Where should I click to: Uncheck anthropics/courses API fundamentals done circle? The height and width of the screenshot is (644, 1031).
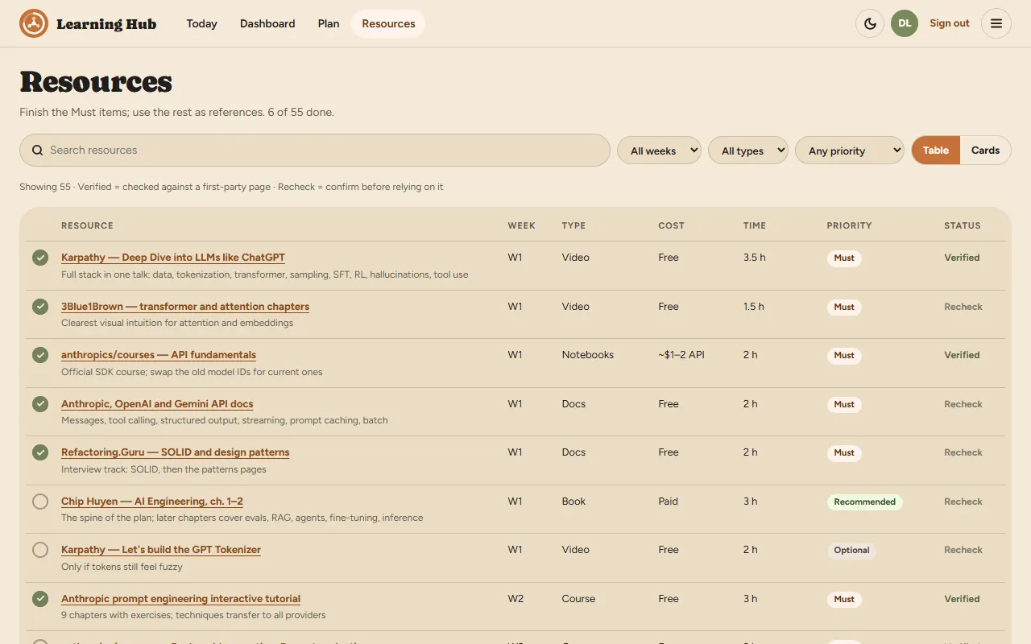tap(40, 355)
